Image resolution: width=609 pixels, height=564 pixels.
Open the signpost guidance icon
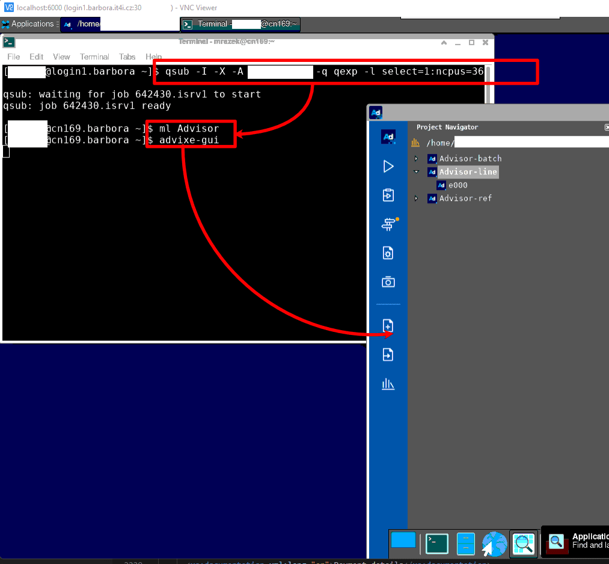click(x=388, y=224)
